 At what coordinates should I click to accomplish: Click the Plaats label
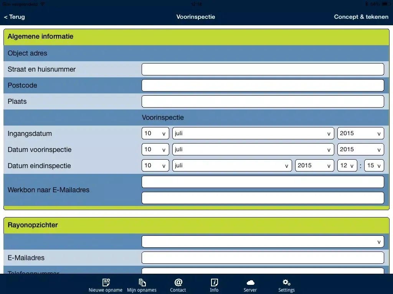[17, 101]
